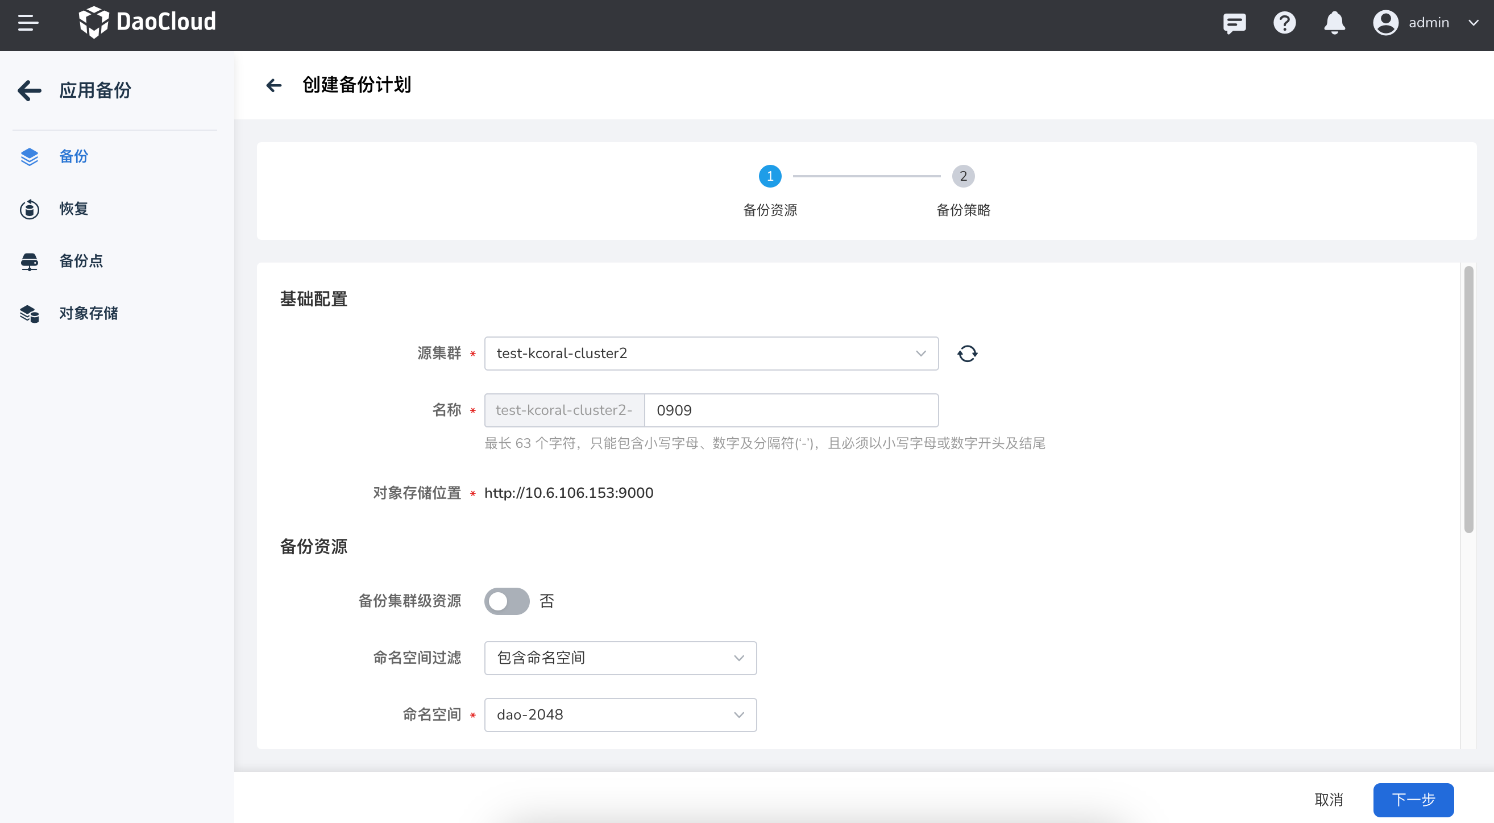This screenshot has width=1494, height=823.
Task: Click the help question mark icon
Action: pyautogui.click(x=1284, y=23)
